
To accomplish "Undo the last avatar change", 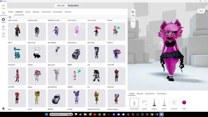I will click(x=133, y=21).
